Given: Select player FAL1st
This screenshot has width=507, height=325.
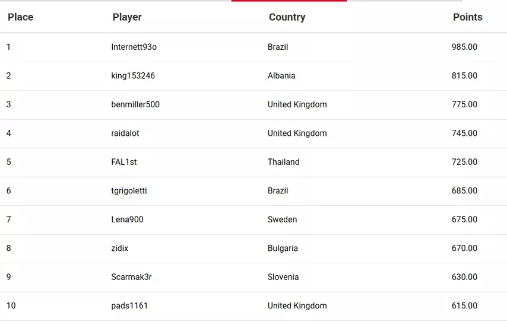Looking at the screenshot, I should click(124, 162).
